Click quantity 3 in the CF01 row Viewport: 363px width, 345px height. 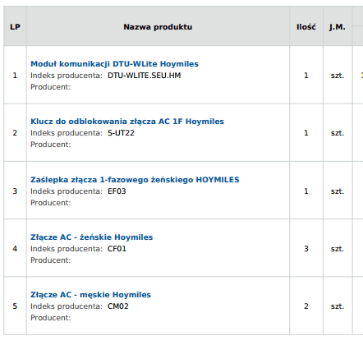point(306,249)
